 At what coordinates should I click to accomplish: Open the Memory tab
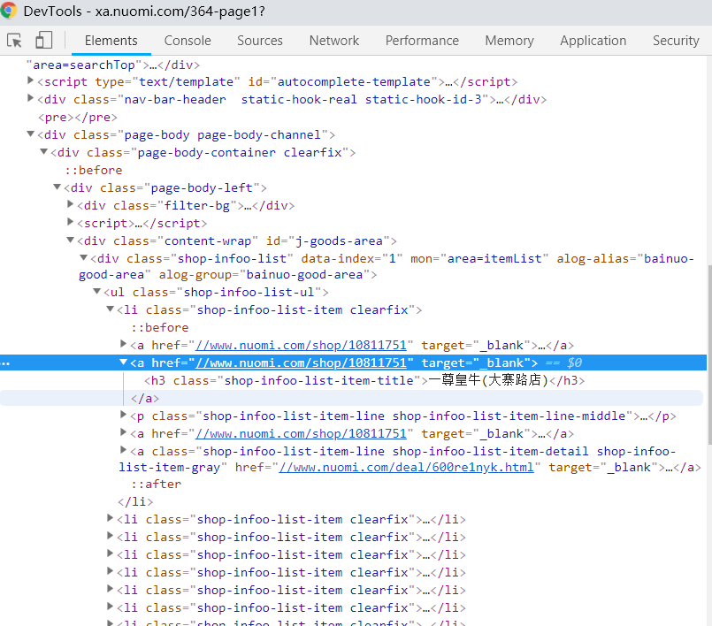coord(509,41)
